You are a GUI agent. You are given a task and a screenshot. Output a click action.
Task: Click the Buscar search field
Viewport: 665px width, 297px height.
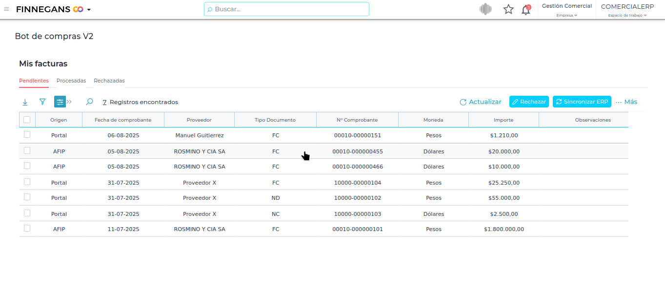(x=286, y=9)
